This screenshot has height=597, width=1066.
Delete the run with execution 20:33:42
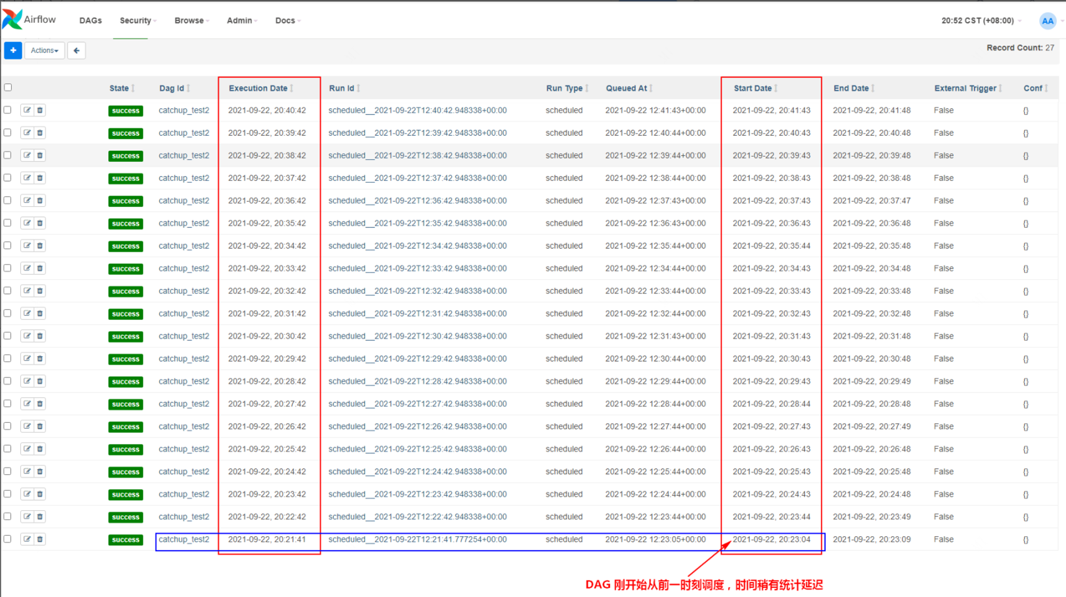40,268
